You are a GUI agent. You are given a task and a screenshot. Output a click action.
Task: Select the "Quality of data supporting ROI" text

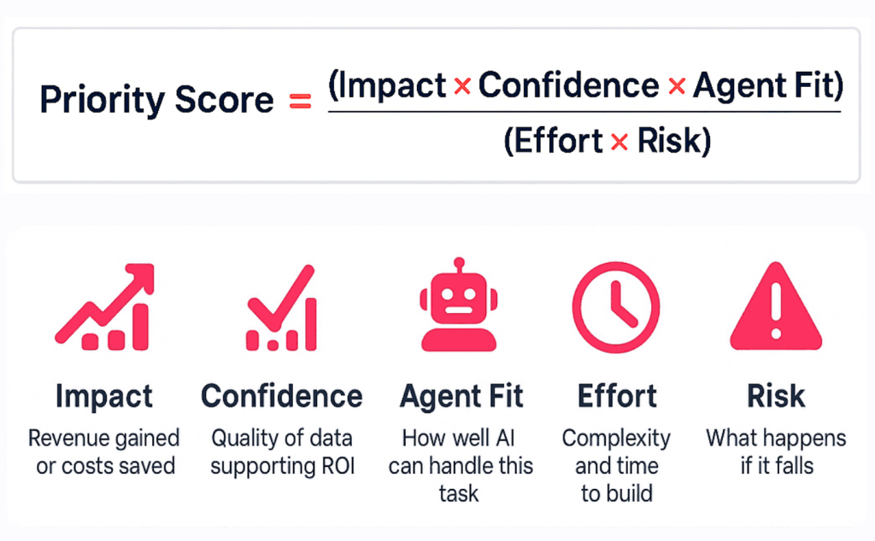[x=282, y=452]
